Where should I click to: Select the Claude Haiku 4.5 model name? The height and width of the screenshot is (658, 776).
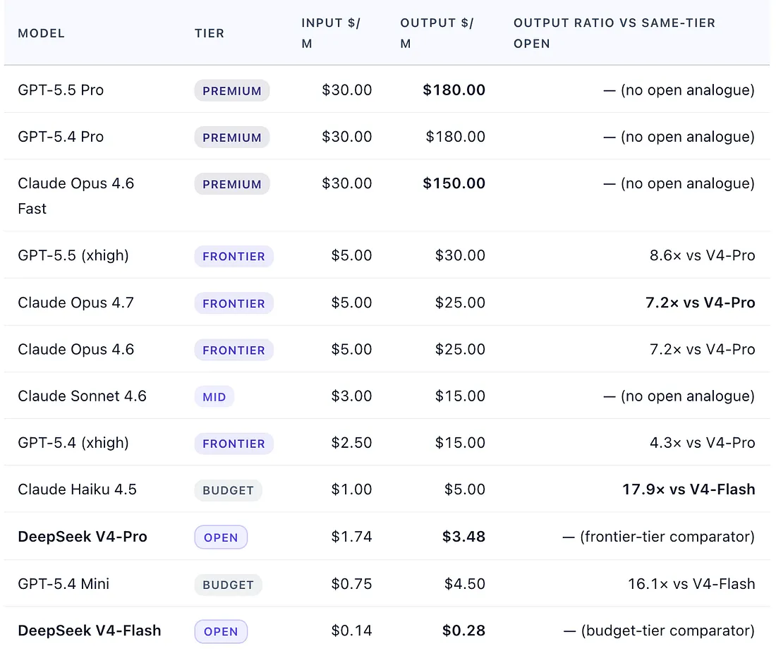tap(77, 489)
